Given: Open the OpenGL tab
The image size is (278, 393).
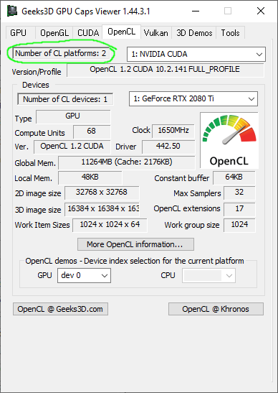Looking at the screenshot, I should click(x=54, y=32).
